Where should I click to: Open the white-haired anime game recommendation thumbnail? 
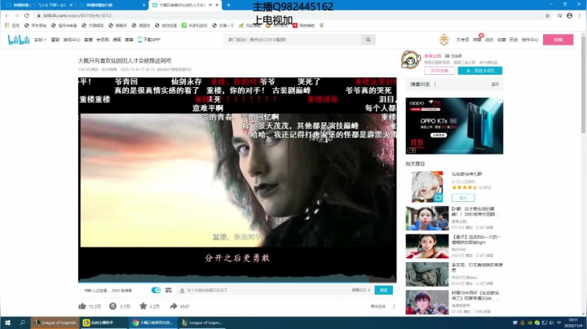point(427,186)
